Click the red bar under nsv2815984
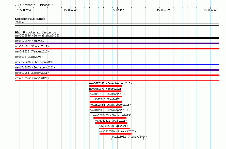 106,107
